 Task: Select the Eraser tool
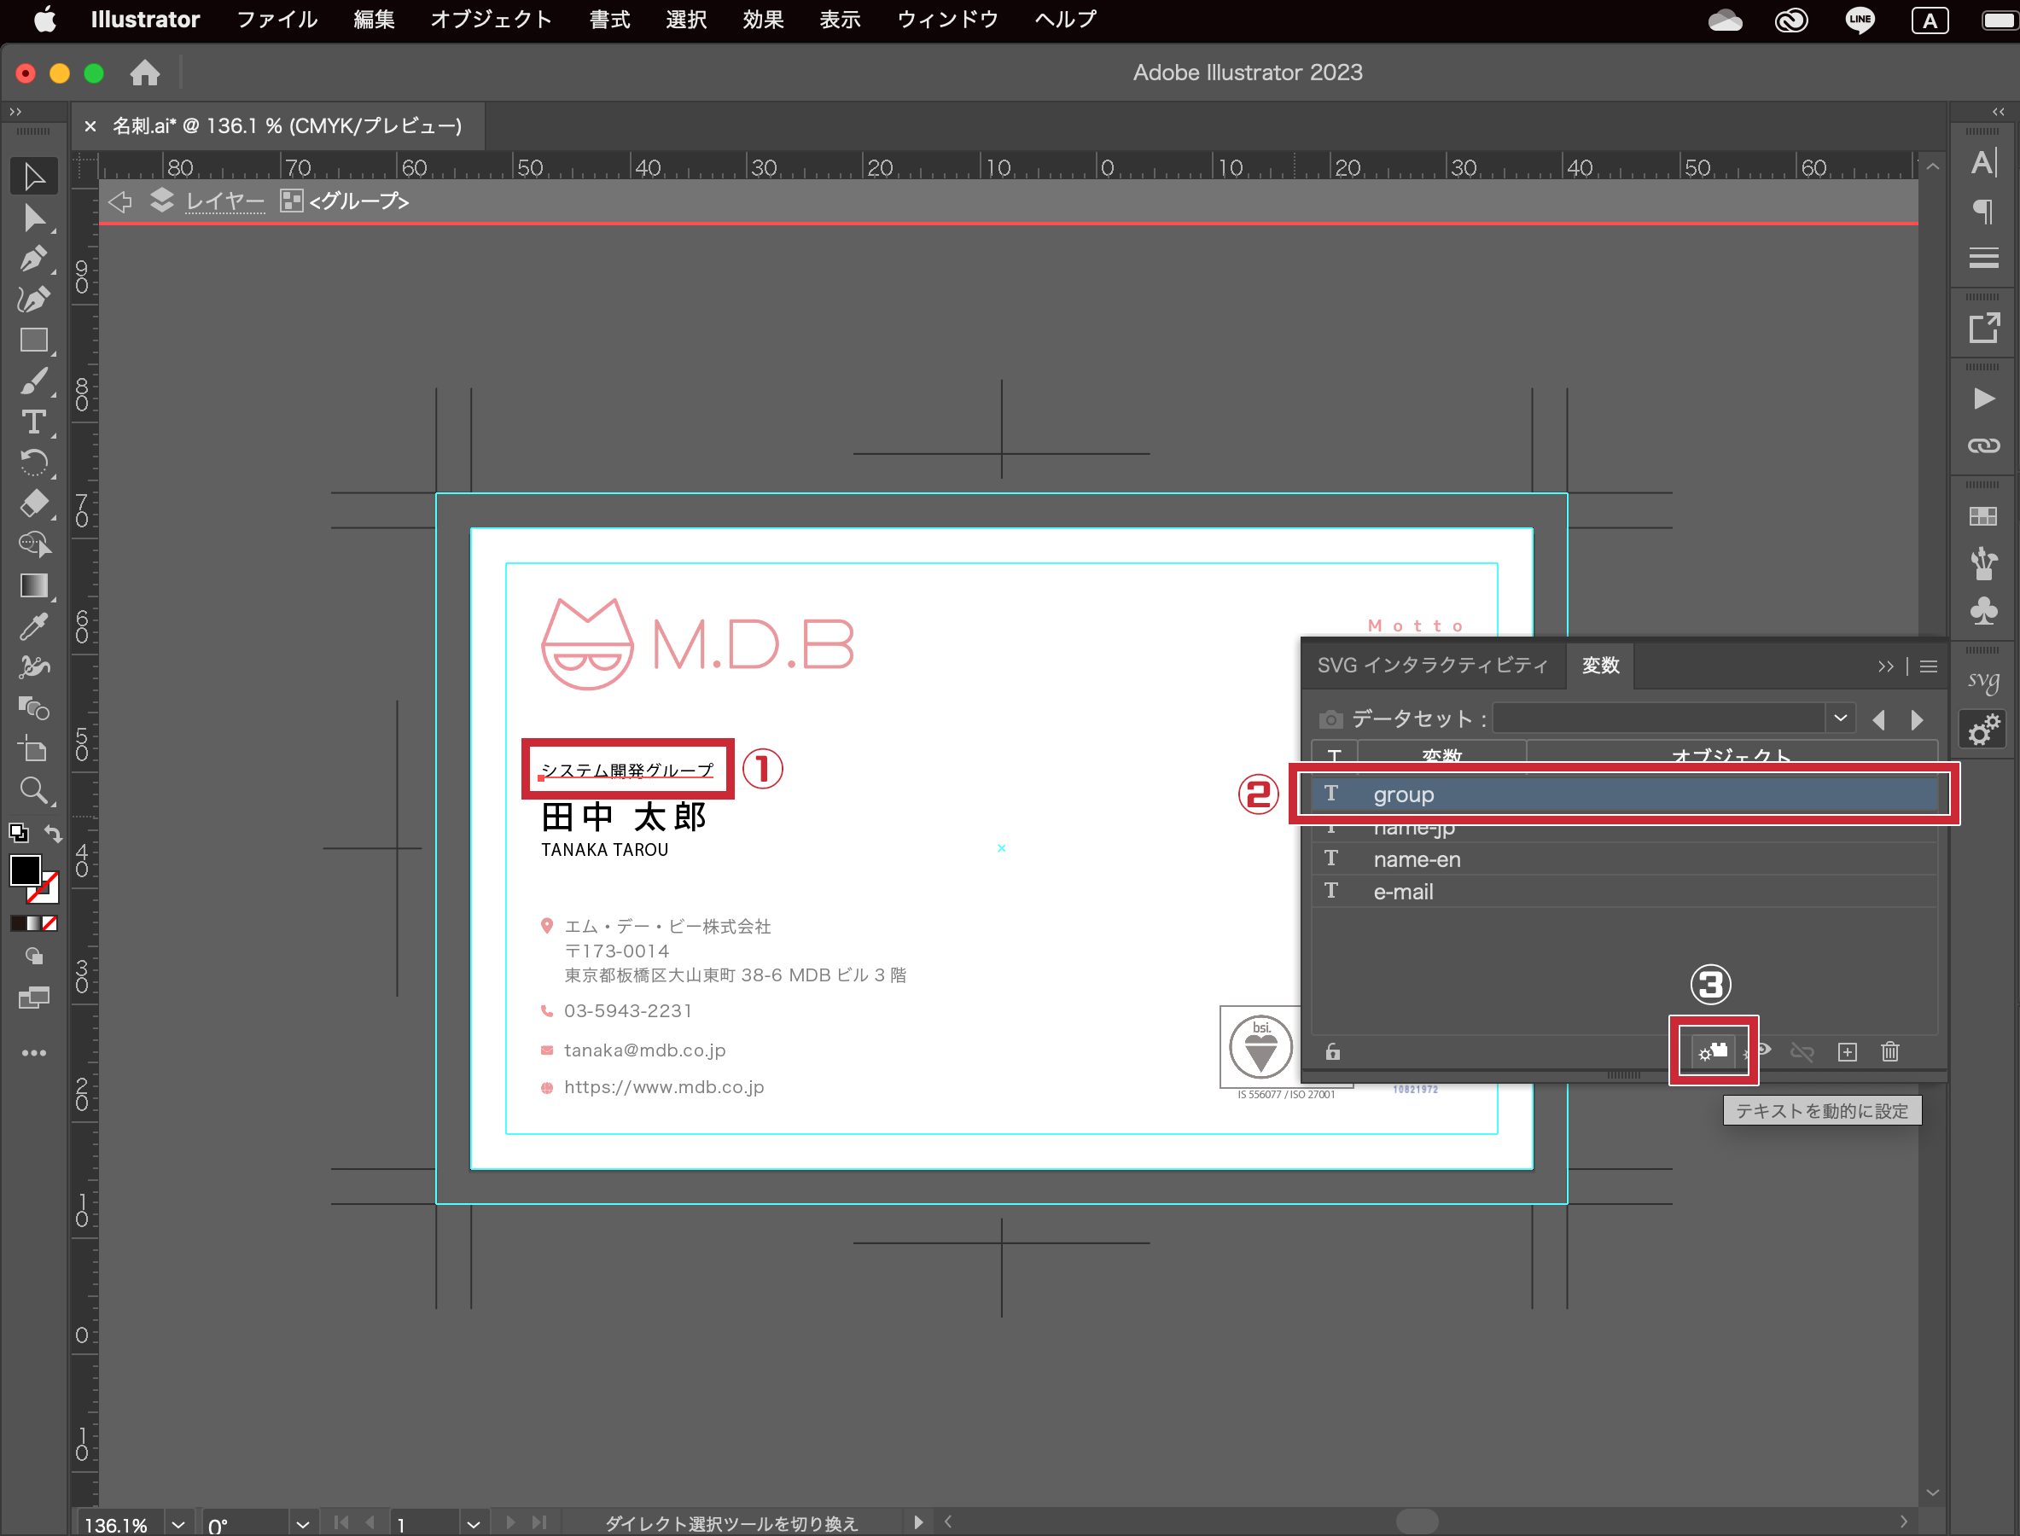click(34, 503)
